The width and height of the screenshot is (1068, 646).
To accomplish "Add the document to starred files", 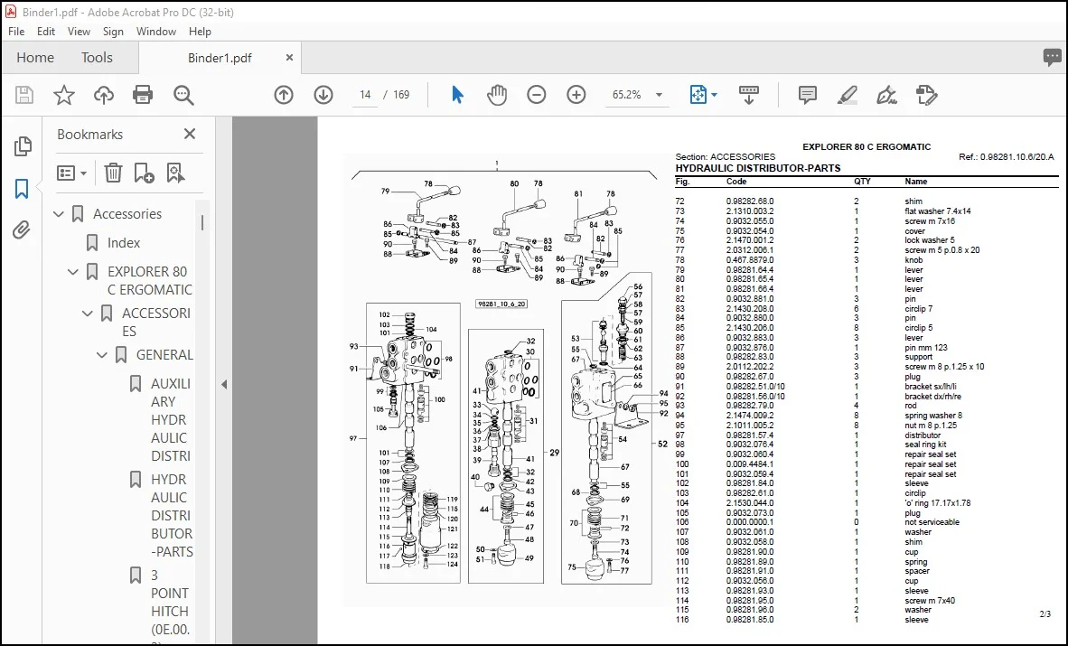I will (x=64, y=95).
